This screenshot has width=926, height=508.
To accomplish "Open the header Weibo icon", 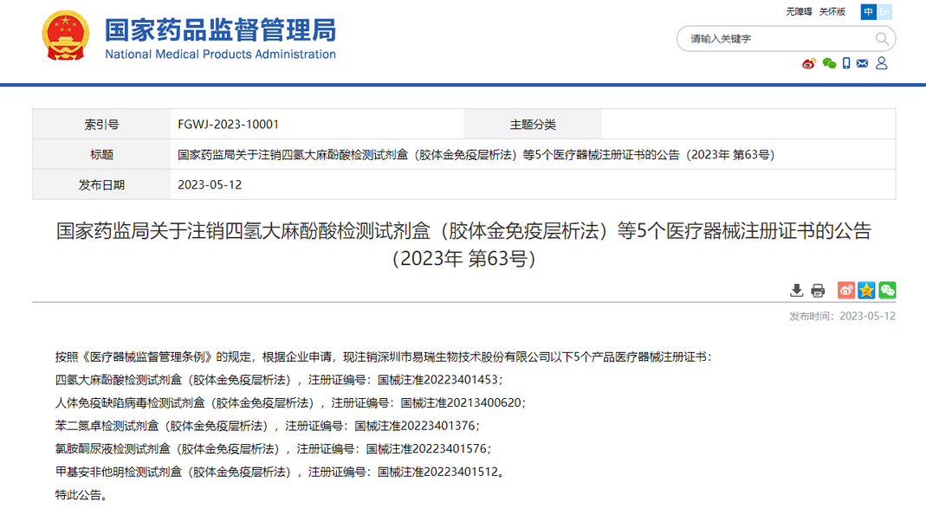I will point(809,63).
